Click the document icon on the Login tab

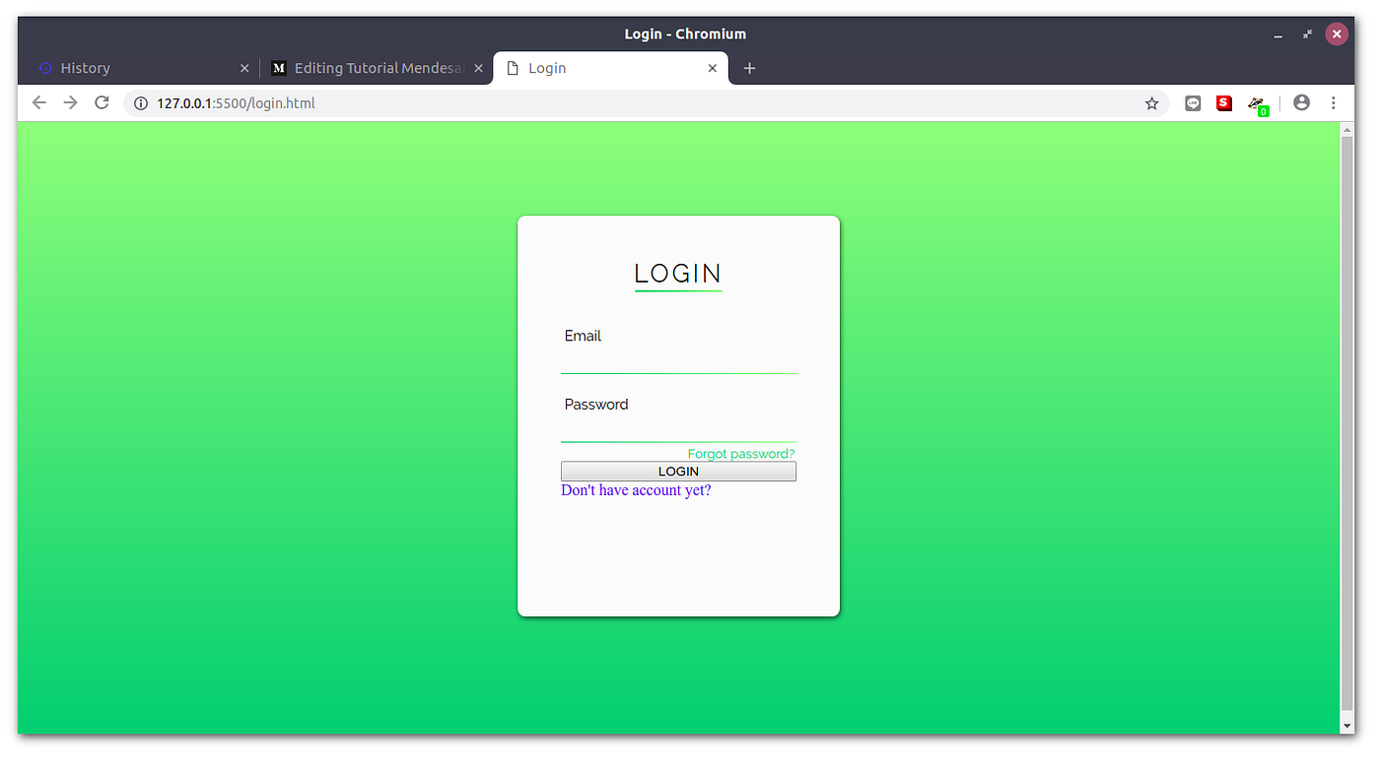click(x=513, y=68)
